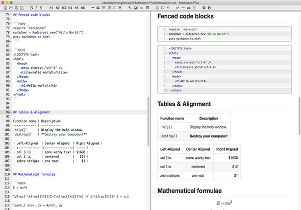
Task: Click the 'puts markdown.to_html' editor line
Action: tap(32, 37)
